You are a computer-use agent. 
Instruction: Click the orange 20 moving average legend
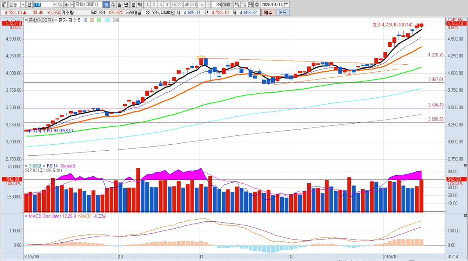pos(92,20)
